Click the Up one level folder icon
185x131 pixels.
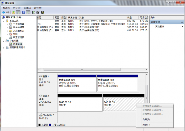(x=14, y=12)
